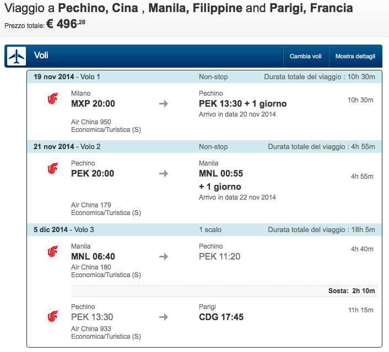
Task: Click the arrow between PEK 13:30 and CDG
Action: click(164, 317)
